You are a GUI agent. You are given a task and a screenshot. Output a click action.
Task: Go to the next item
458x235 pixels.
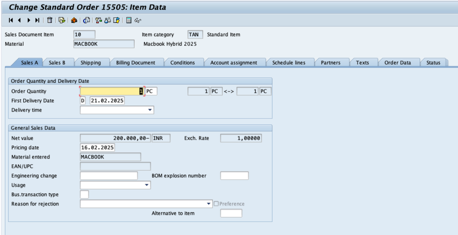pyautogui.click(x=29, y=20)
